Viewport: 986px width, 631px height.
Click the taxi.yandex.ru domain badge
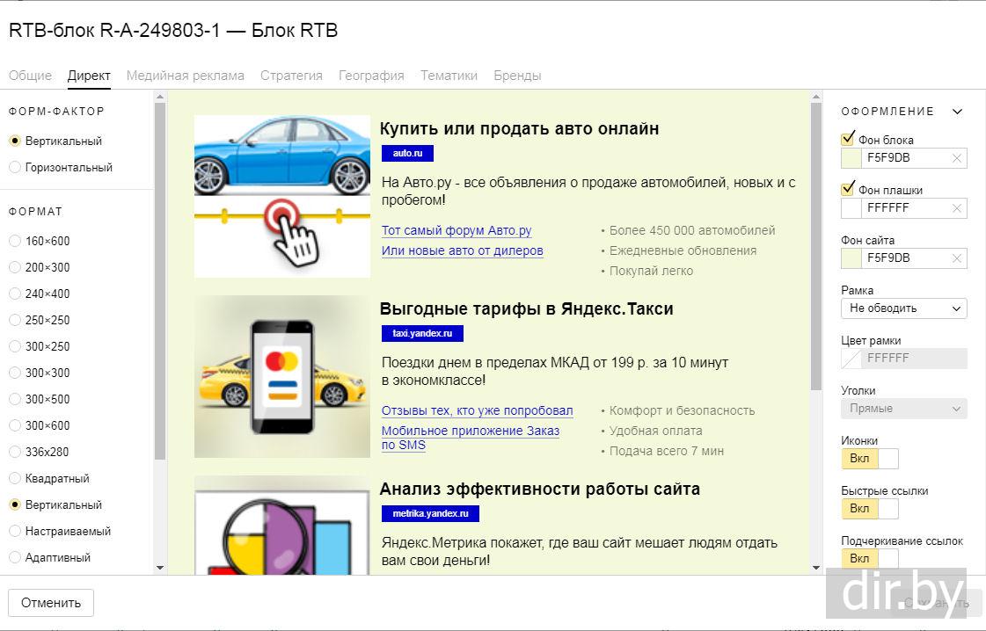(422, 334)
